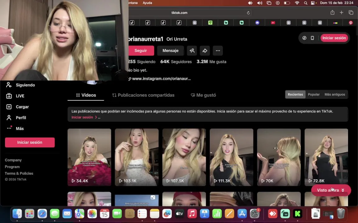358x223 pixels.
Task: Expand the Company footer section
Action: click(13, 160)
